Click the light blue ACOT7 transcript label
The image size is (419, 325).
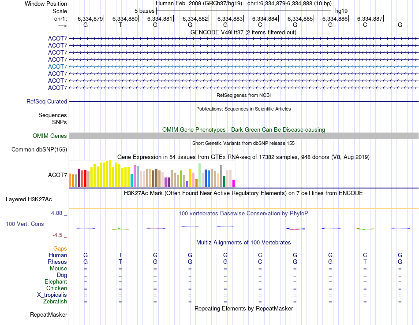point(57,66)
